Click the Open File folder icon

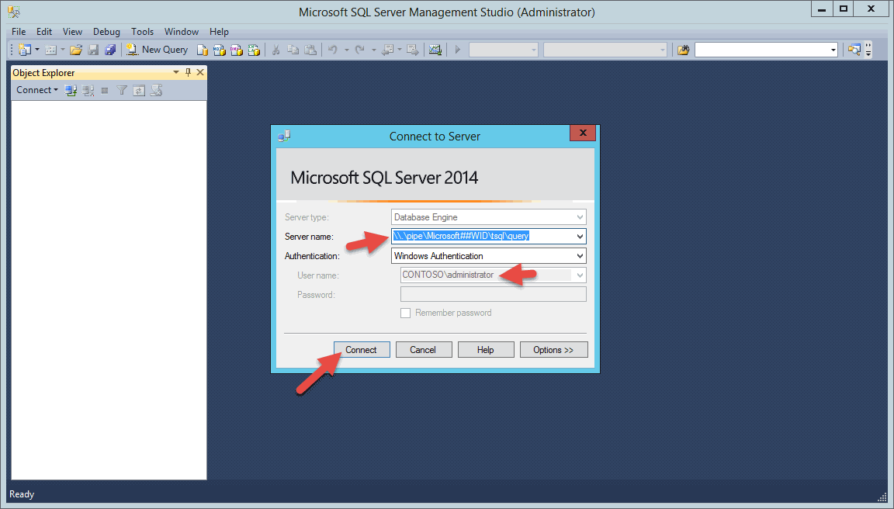point(76,50)
